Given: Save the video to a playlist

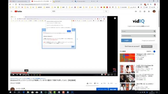Looking at the screenshot, I should pos(110,83).
